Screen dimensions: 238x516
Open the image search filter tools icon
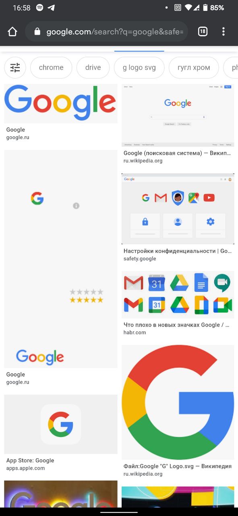coord(15,68)
